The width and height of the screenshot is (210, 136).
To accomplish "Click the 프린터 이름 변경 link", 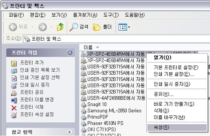I will (37, 99).
